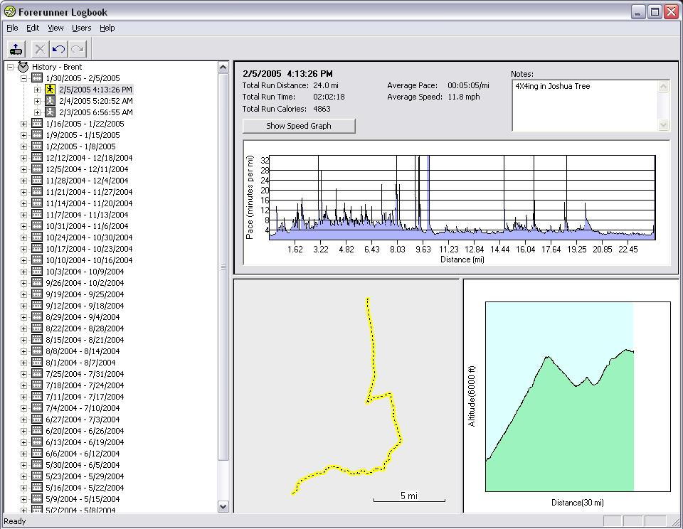Click the calendar icon for week 11/21/2004 - 11/27/2004
Image resolution: width=683 pixels, height=529 pixels.
[37, 191]
